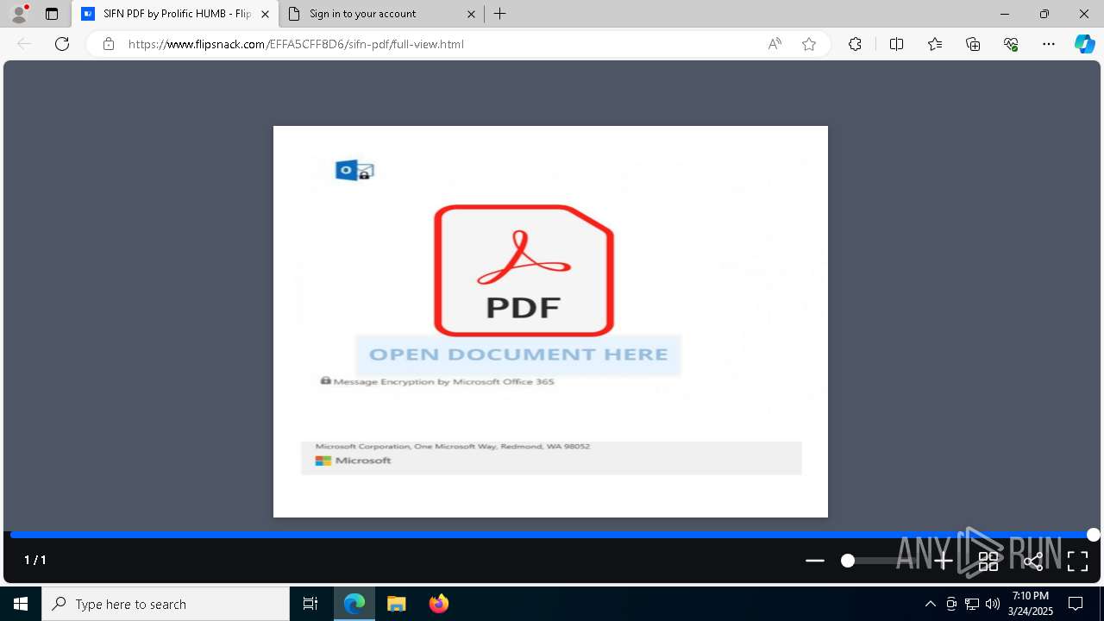View site information lock icon
This screenshot has width=1104, height=621.
108,44
